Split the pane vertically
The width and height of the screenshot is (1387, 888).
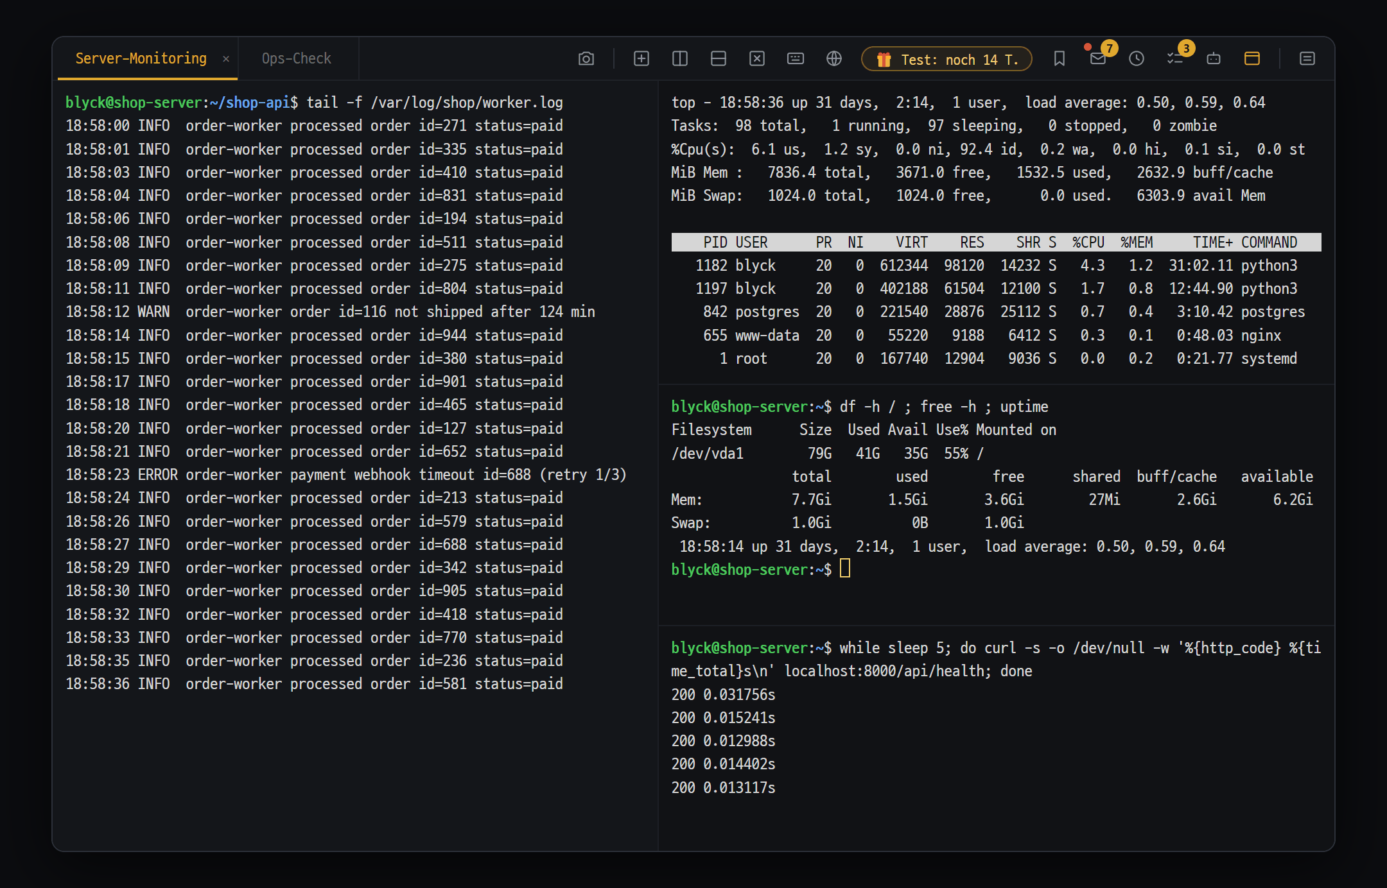(x=679, y=59)
